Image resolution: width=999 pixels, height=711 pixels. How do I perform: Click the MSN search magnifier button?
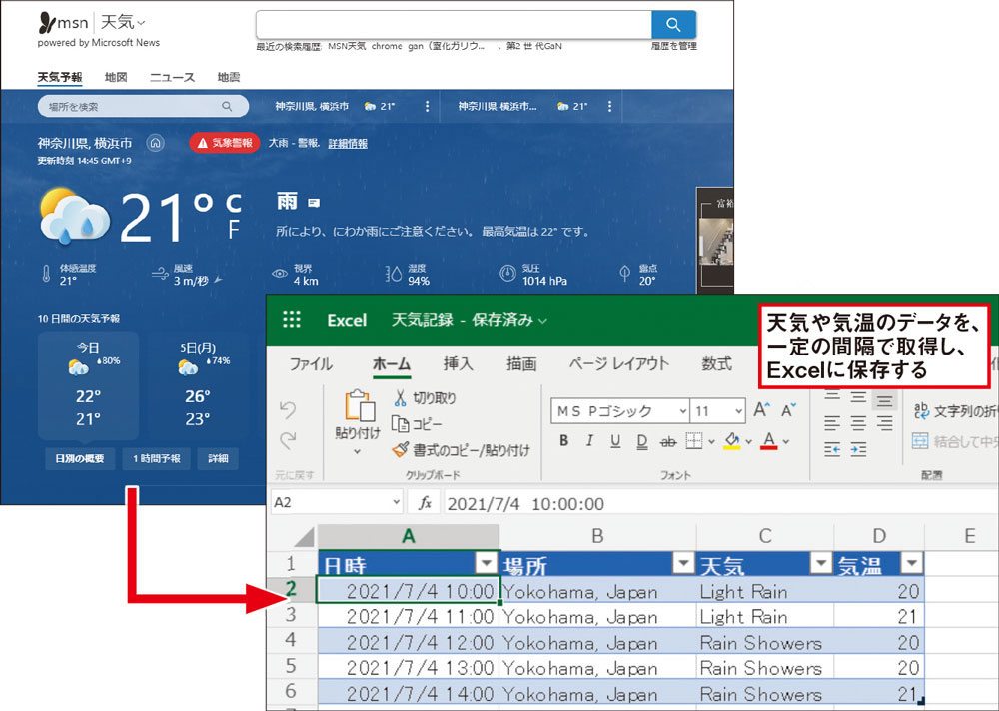pyautogui.click(x=673, y=24)
